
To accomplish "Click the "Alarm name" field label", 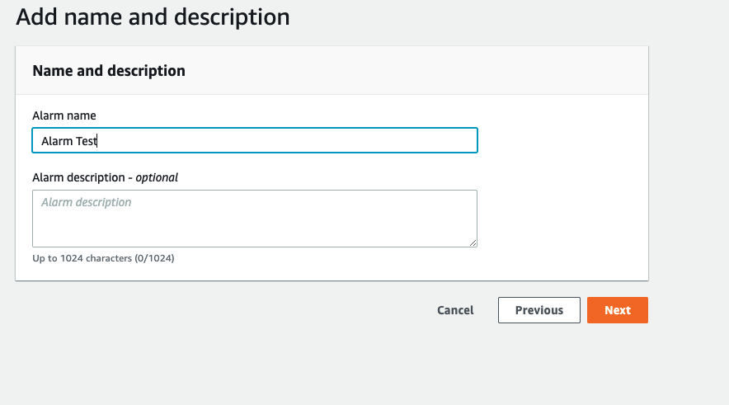I will coord(64,115).
